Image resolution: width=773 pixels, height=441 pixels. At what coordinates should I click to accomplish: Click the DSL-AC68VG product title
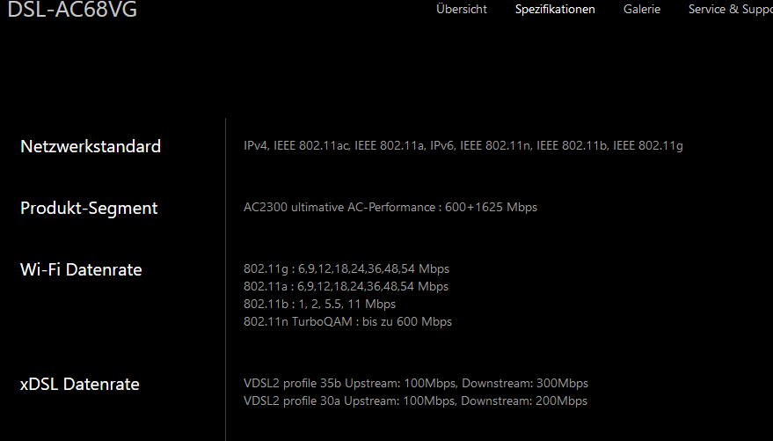pos(72,10)
